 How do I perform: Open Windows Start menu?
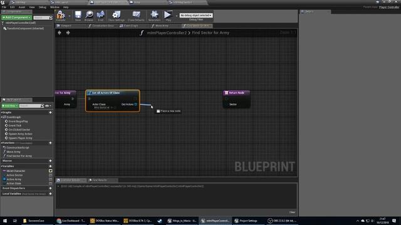tap(5, 221)
